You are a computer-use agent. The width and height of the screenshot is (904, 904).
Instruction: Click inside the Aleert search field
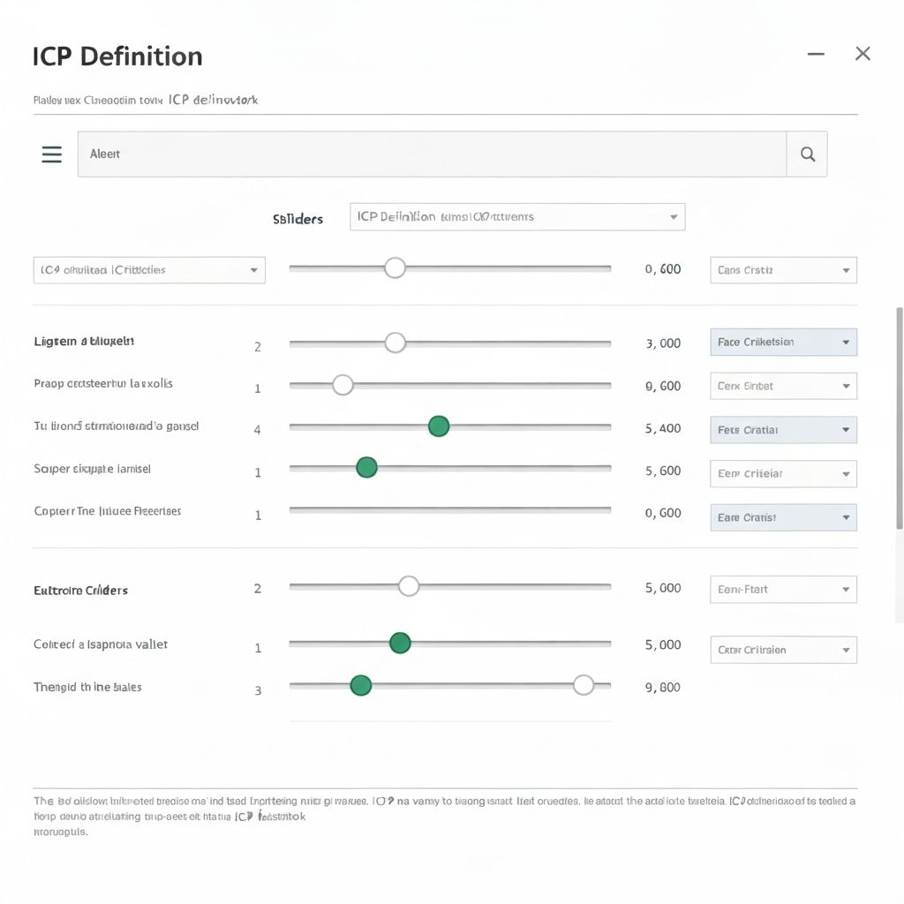coord(431,154)
